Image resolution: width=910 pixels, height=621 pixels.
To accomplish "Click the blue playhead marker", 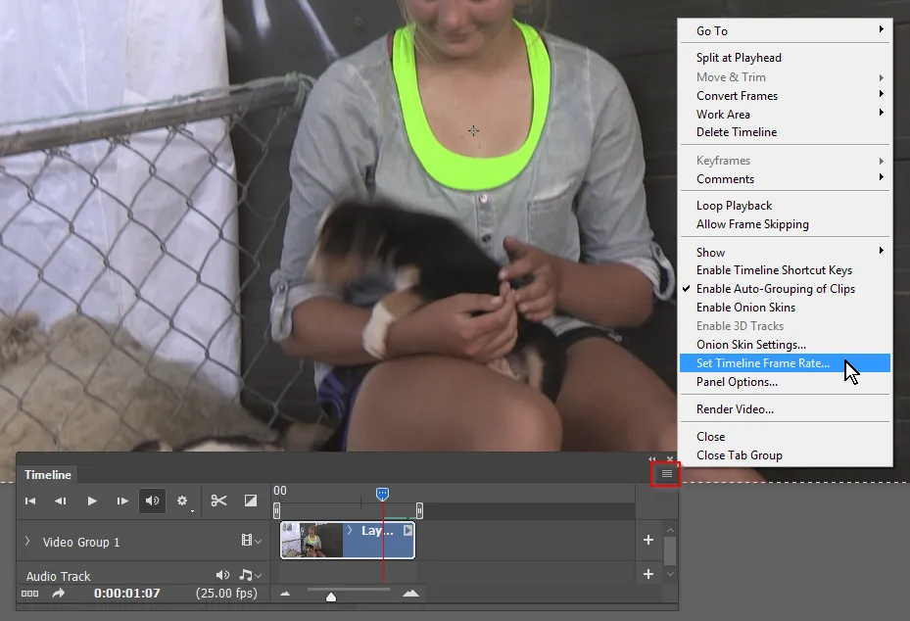I will point(381,495).
